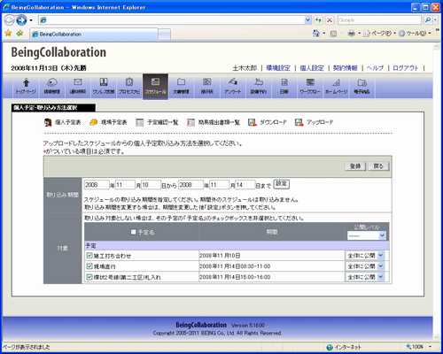Viewport: 443px width, 354px height.
Task: Open the recent pages dropdown beside Forward
Action: [31, 20]
